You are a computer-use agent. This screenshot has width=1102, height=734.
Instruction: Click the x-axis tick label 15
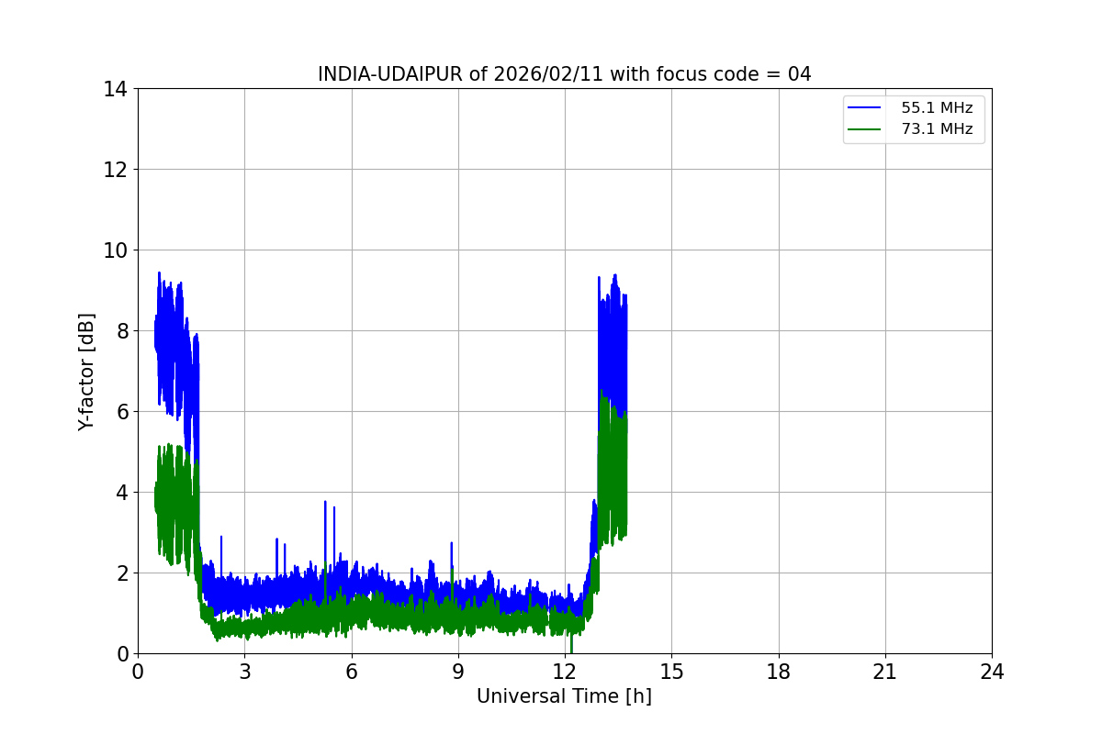[671, 672]
